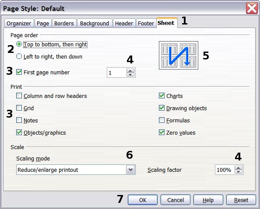Open the Scaling mode dropdown

tap(130, 170)
